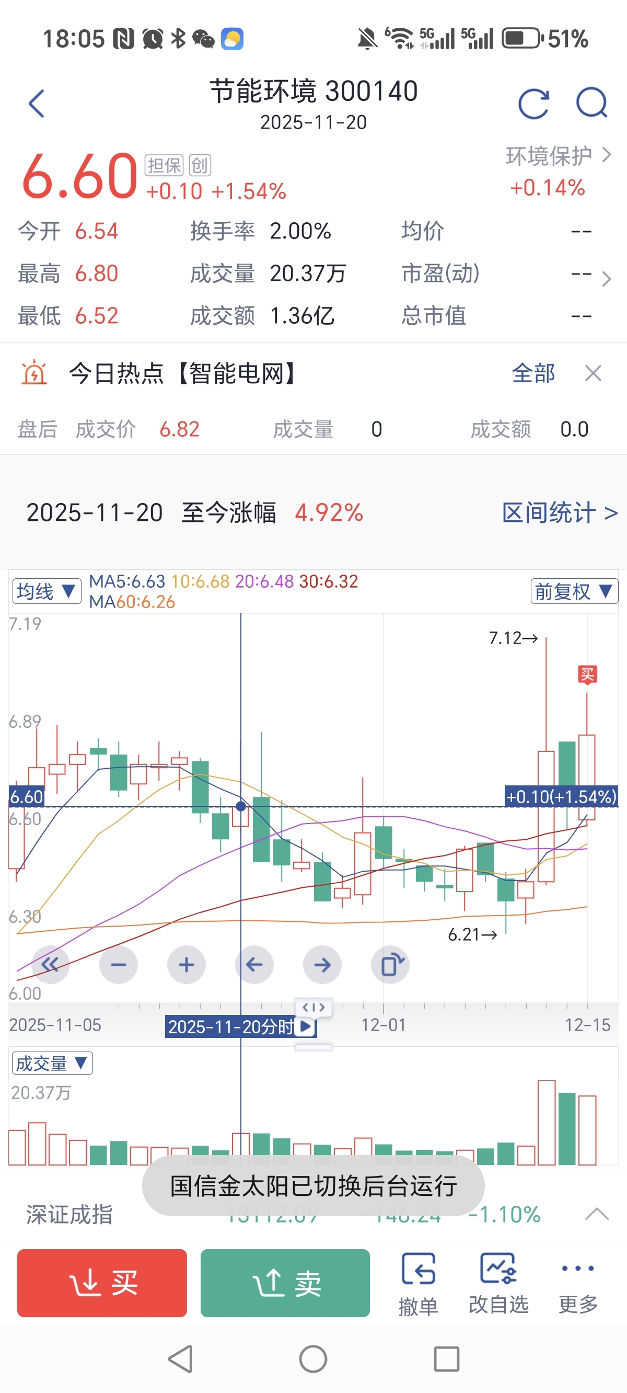This screenshot has height=1393, width=627.
Task: Move crosshair one day left
Action: (x=254, y=965)
